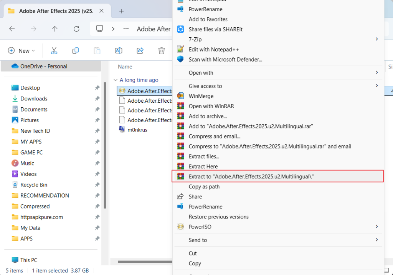Navigate up one folder level
The height and width of the screenshot is (275, 393).
pyautogui.click(x=54, y=29)
